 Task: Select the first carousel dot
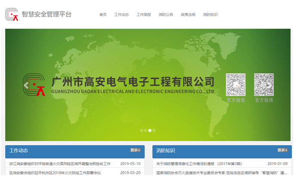pos(141,130)
